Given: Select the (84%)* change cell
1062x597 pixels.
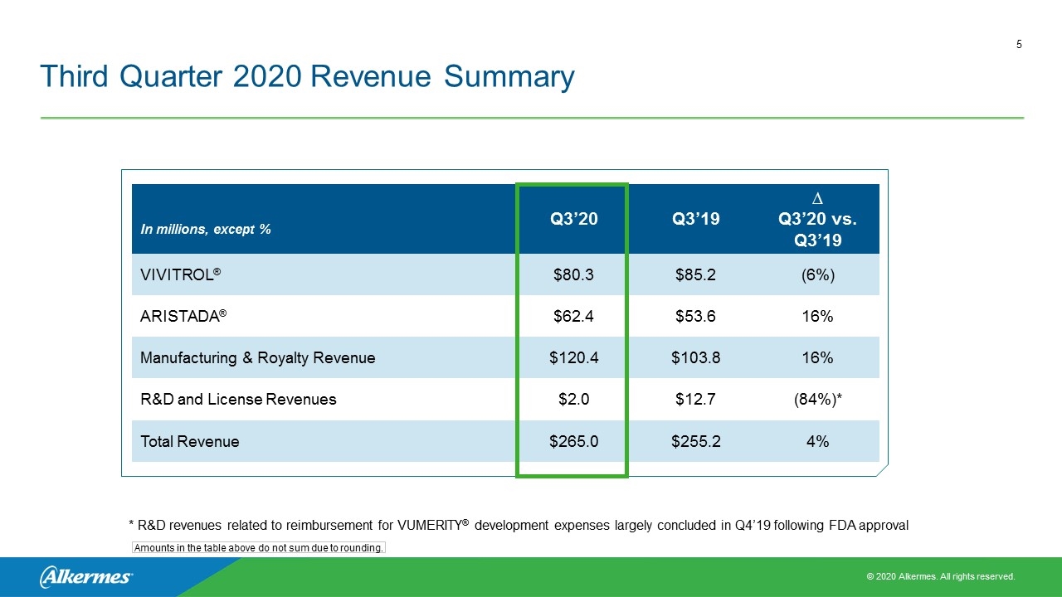Looking at the screenshot, I should (817, 399).
